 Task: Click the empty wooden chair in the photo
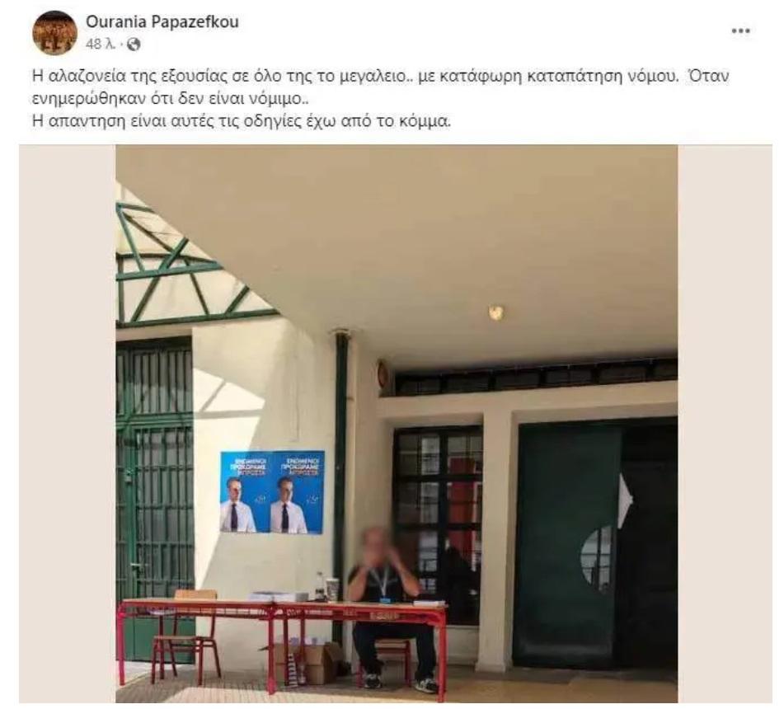click(186, 638)
